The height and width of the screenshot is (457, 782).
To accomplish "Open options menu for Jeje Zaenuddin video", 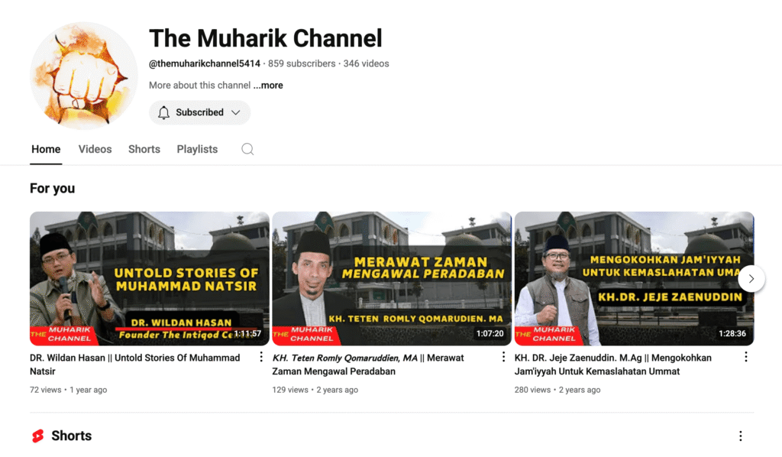I will 745,357.
